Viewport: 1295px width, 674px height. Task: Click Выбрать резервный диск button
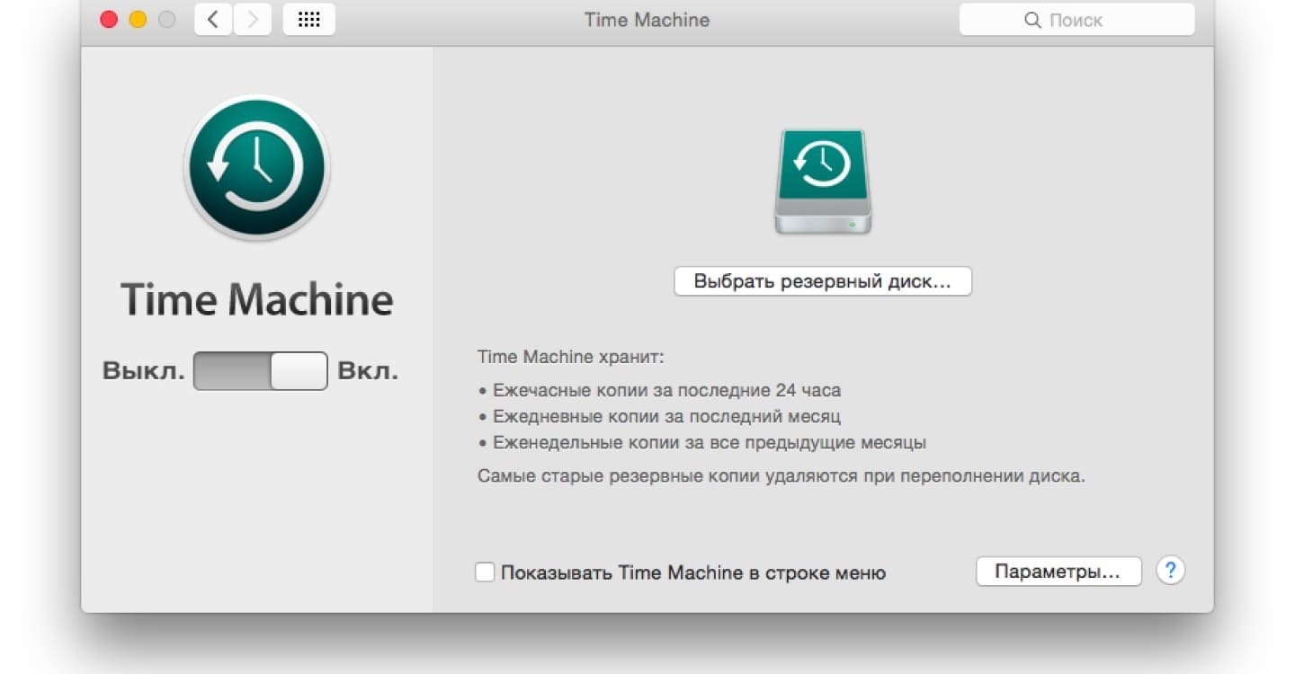823,281
